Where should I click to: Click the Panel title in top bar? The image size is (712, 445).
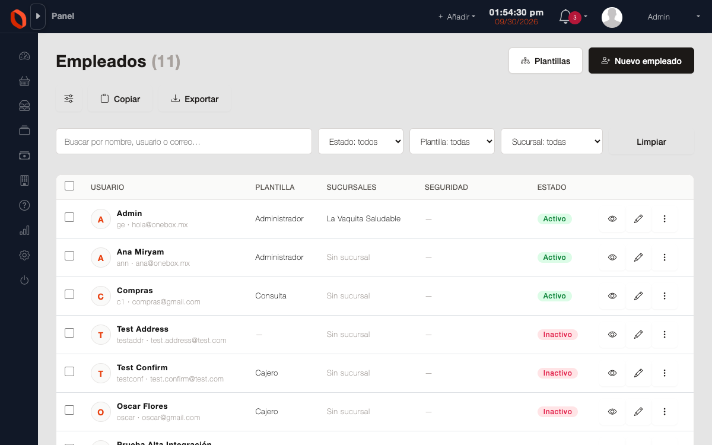[63, 16]
